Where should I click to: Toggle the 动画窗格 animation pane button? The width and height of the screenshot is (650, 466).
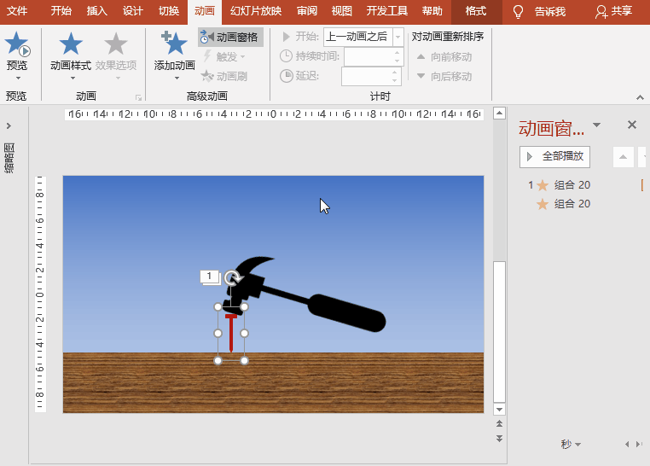230,38
